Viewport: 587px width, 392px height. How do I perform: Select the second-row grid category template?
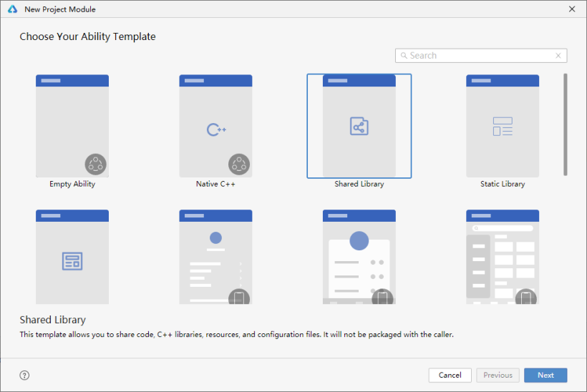click(503, 257)
